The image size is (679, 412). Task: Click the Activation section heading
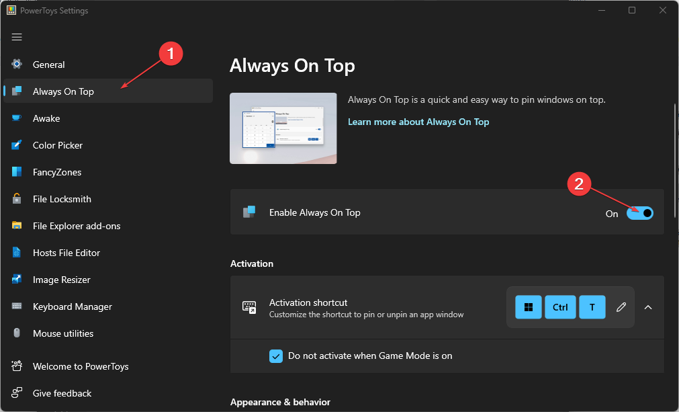pos(252,263)
